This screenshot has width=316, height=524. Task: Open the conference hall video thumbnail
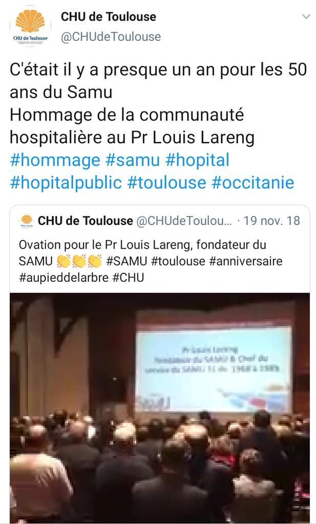(160, 408)
